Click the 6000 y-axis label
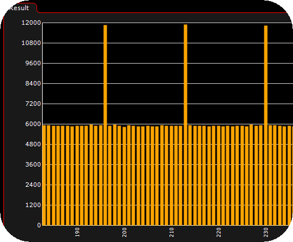 click(33, 124)
